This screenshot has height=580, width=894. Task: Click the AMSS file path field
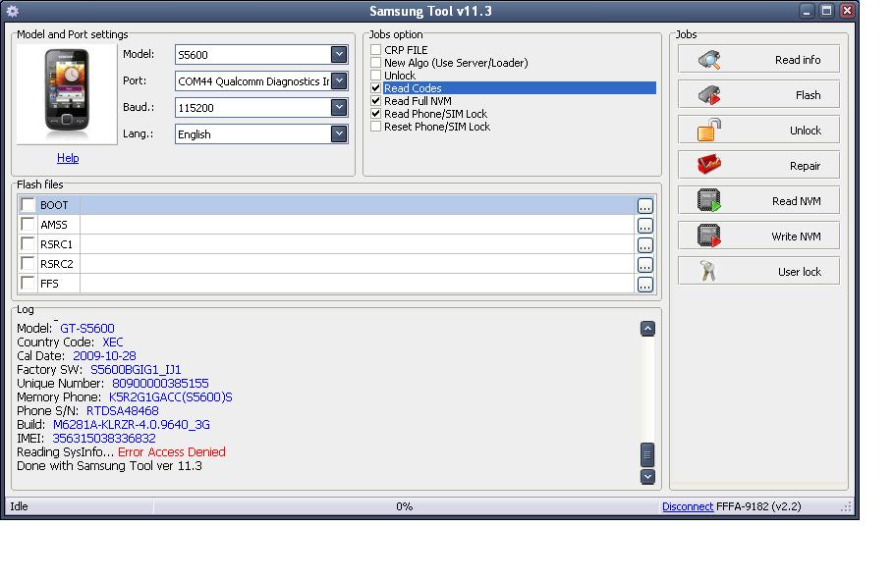click(x=358, y=225)
